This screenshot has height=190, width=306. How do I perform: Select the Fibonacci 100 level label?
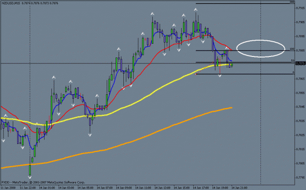pos(292,49)
